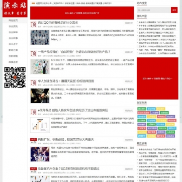The width and height of the screenshot is (182, 182).
Task: Click the 随机文章 section heading
Action: point(142,16)
